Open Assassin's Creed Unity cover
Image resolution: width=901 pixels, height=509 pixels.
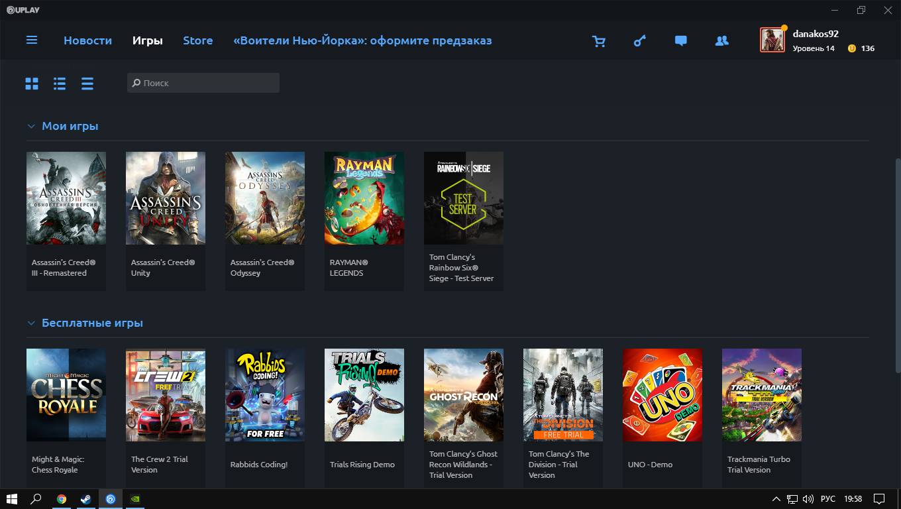[166, 198]
